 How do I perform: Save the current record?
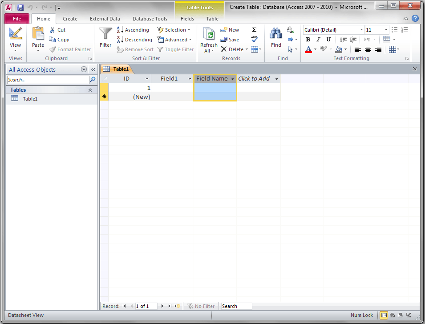click(x=230, y=40)
